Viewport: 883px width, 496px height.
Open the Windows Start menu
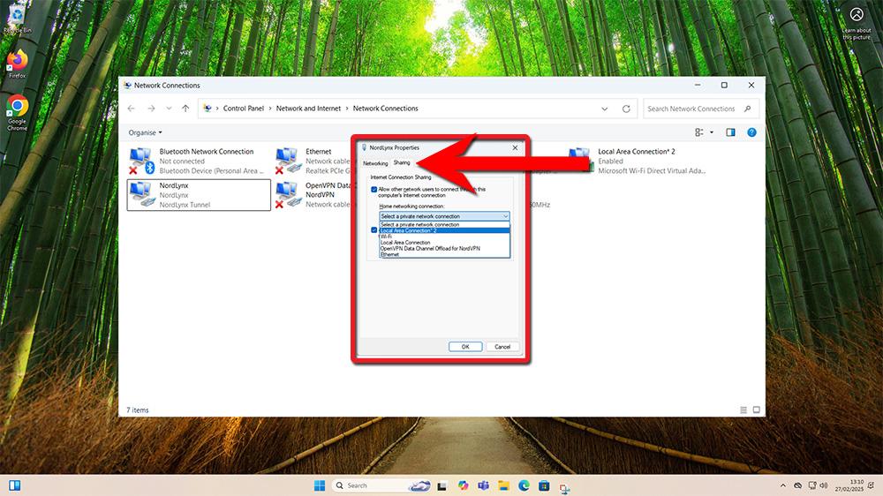320,485
